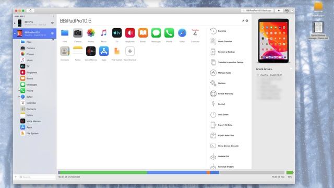Open Show Device Console action
This screenshot has width=334, height=188.
tap(224, 146)
